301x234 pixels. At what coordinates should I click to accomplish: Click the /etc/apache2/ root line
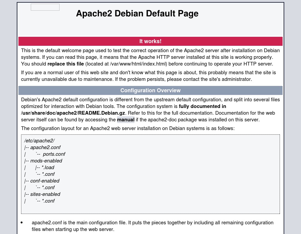coord(39,141)
